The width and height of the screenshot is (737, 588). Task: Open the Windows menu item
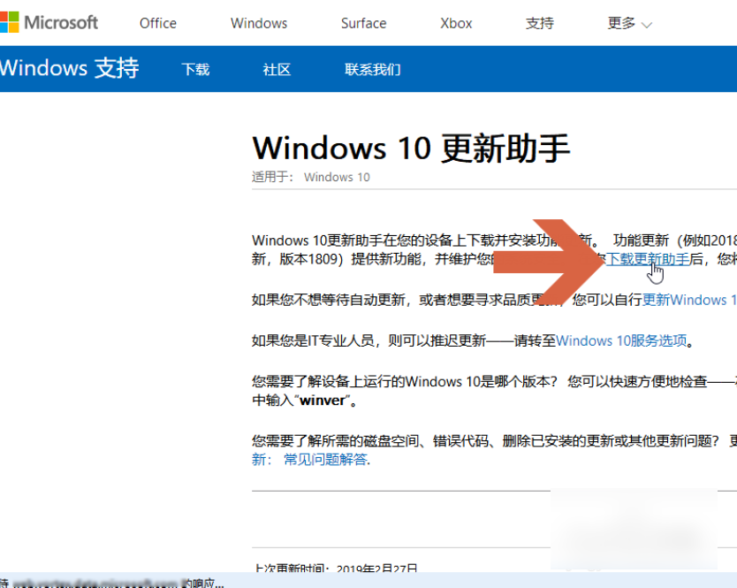coord(258,23)
